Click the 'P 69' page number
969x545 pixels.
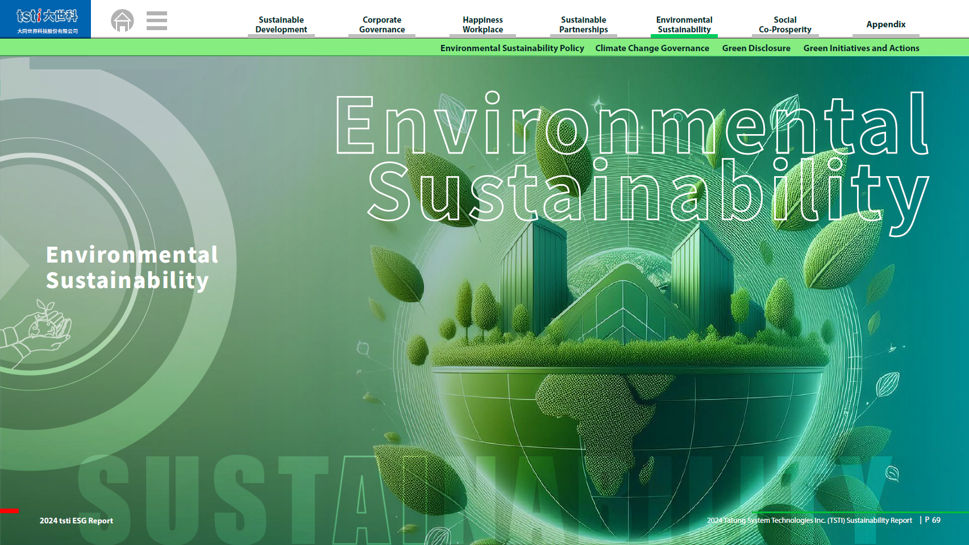tap(933, 520)
